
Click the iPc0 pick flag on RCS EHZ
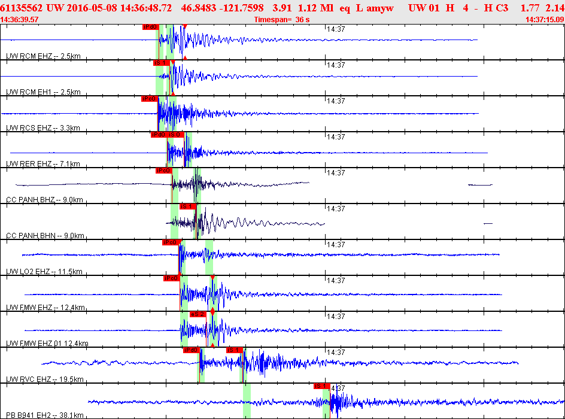(149, 99)
